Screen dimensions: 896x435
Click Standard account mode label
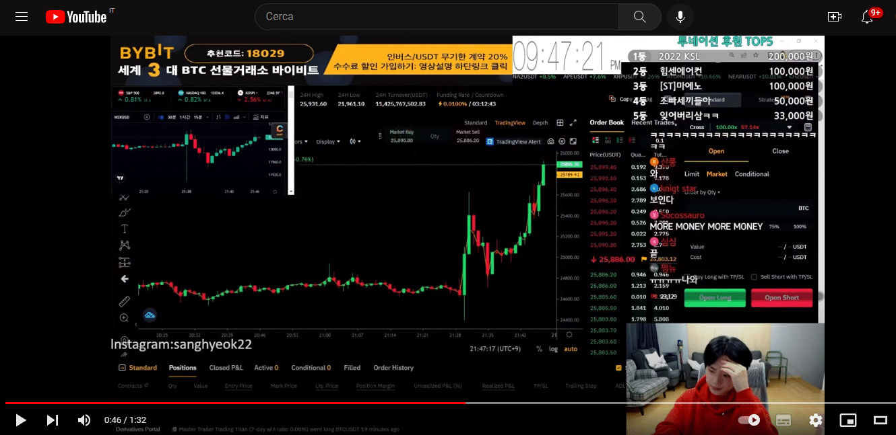[138, 368]
